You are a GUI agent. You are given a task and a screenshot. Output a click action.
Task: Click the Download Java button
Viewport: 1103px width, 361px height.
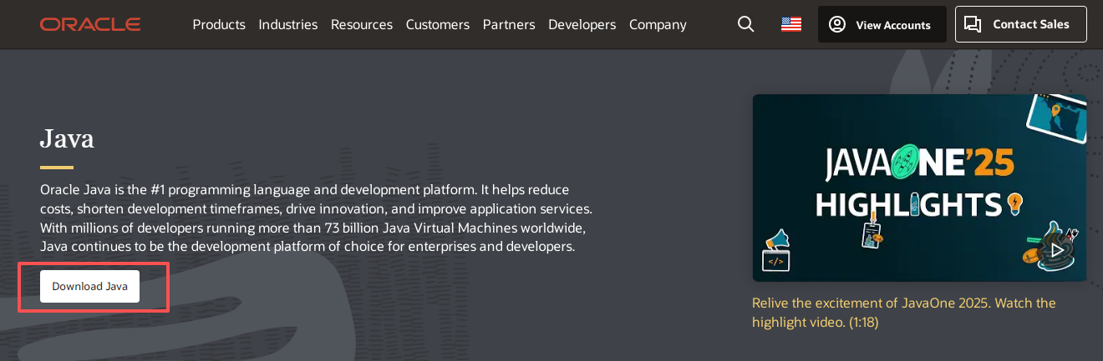point(90,286)
